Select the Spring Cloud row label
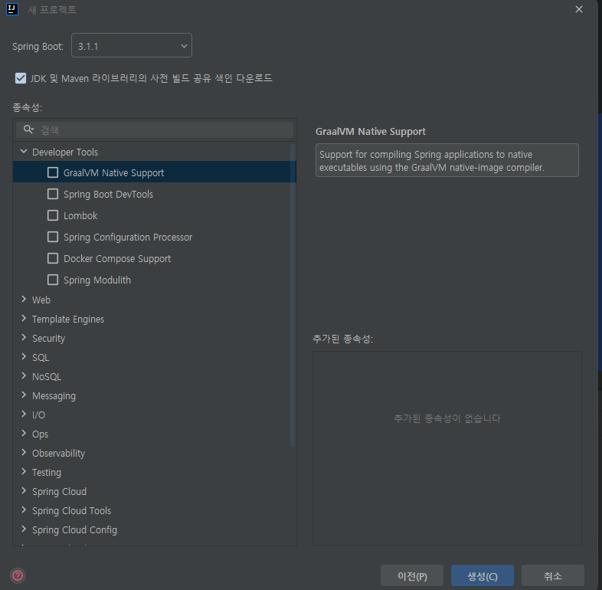602x590 pixels. [59, 492]
